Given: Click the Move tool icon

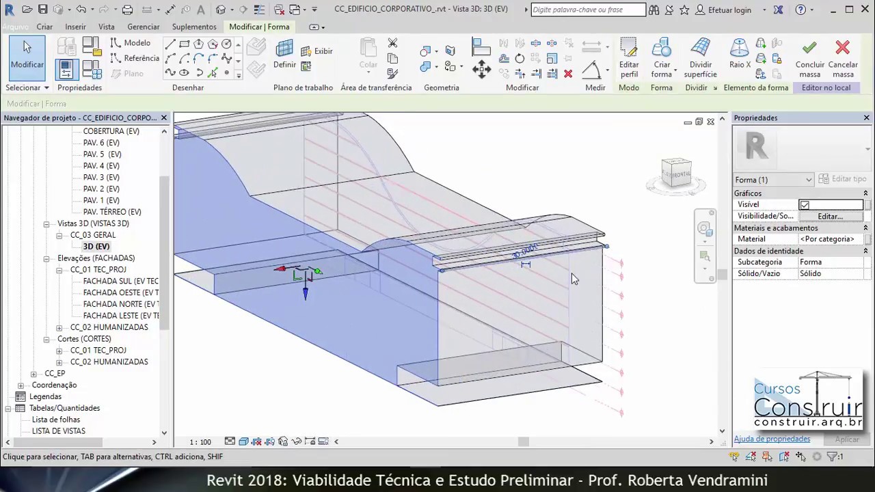Looking at the screenshot, I should (481, 68).
